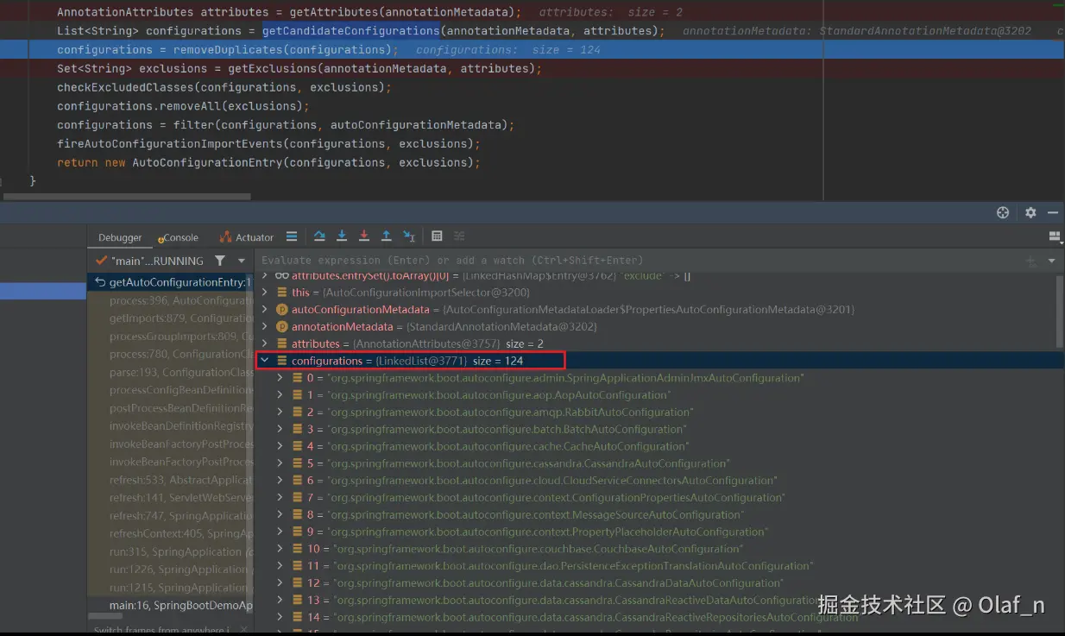1065x636 pixels.
Task: Select the getImports:879 stack frame
Action: [x=170, y=318]
